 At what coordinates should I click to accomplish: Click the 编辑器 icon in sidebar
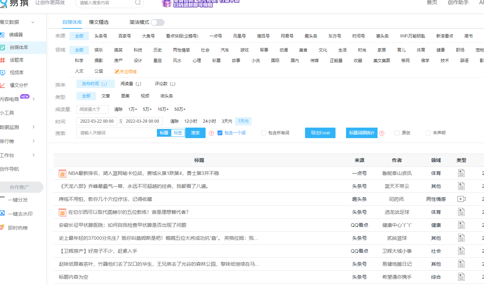tap(2, 35)
